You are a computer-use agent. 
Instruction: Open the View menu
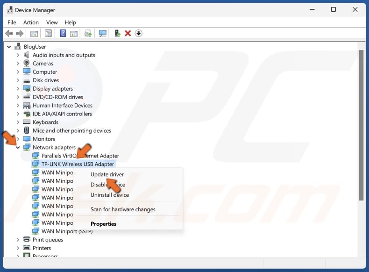(52, 22)
